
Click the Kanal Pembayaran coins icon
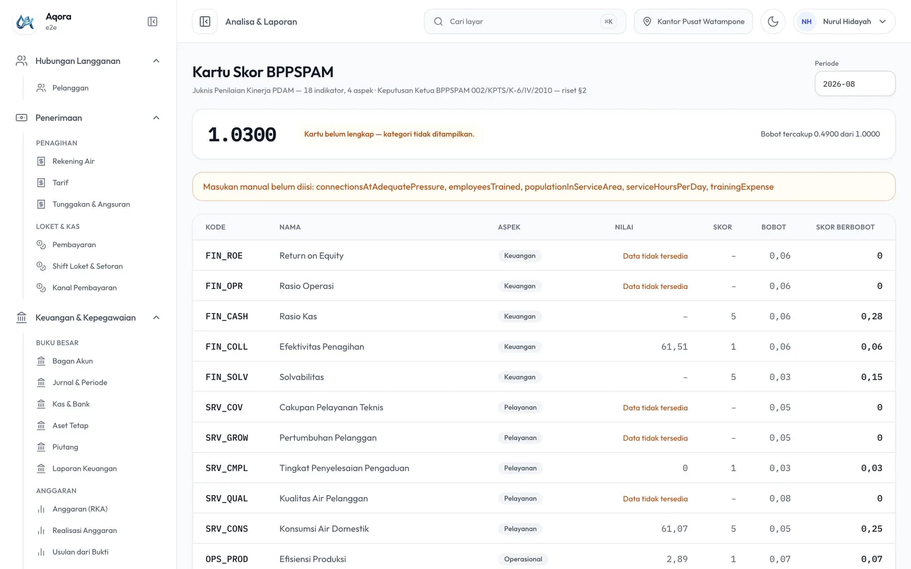click(41, 288)
